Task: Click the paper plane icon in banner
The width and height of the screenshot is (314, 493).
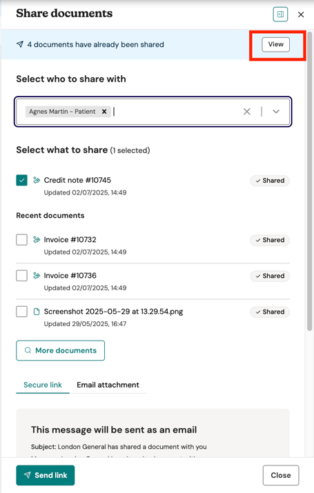Action: point(20,44)
